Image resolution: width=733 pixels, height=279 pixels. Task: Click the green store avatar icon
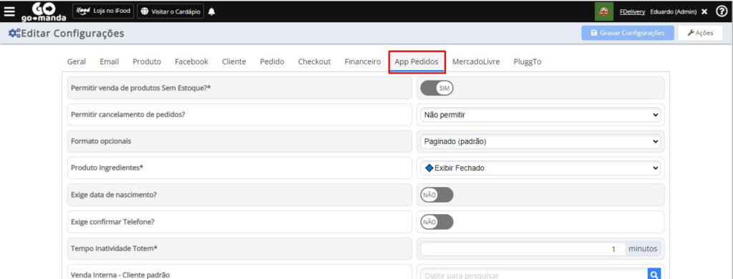pos(604,11)
